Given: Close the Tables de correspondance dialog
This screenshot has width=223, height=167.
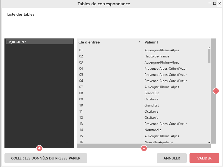Looking at the screenshot, I should click(x=219, y=3).
